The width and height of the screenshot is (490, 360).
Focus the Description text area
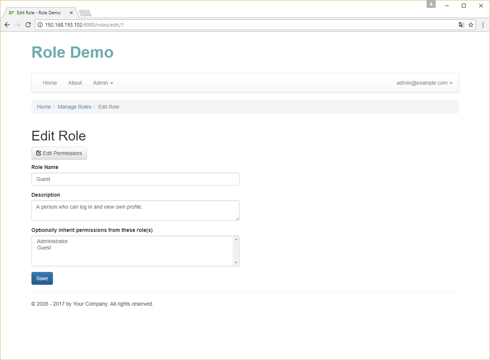(x=135, y=211)
